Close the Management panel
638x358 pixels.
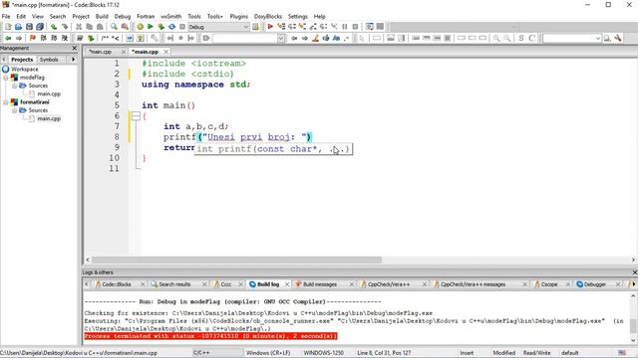[x=75, y=48]
